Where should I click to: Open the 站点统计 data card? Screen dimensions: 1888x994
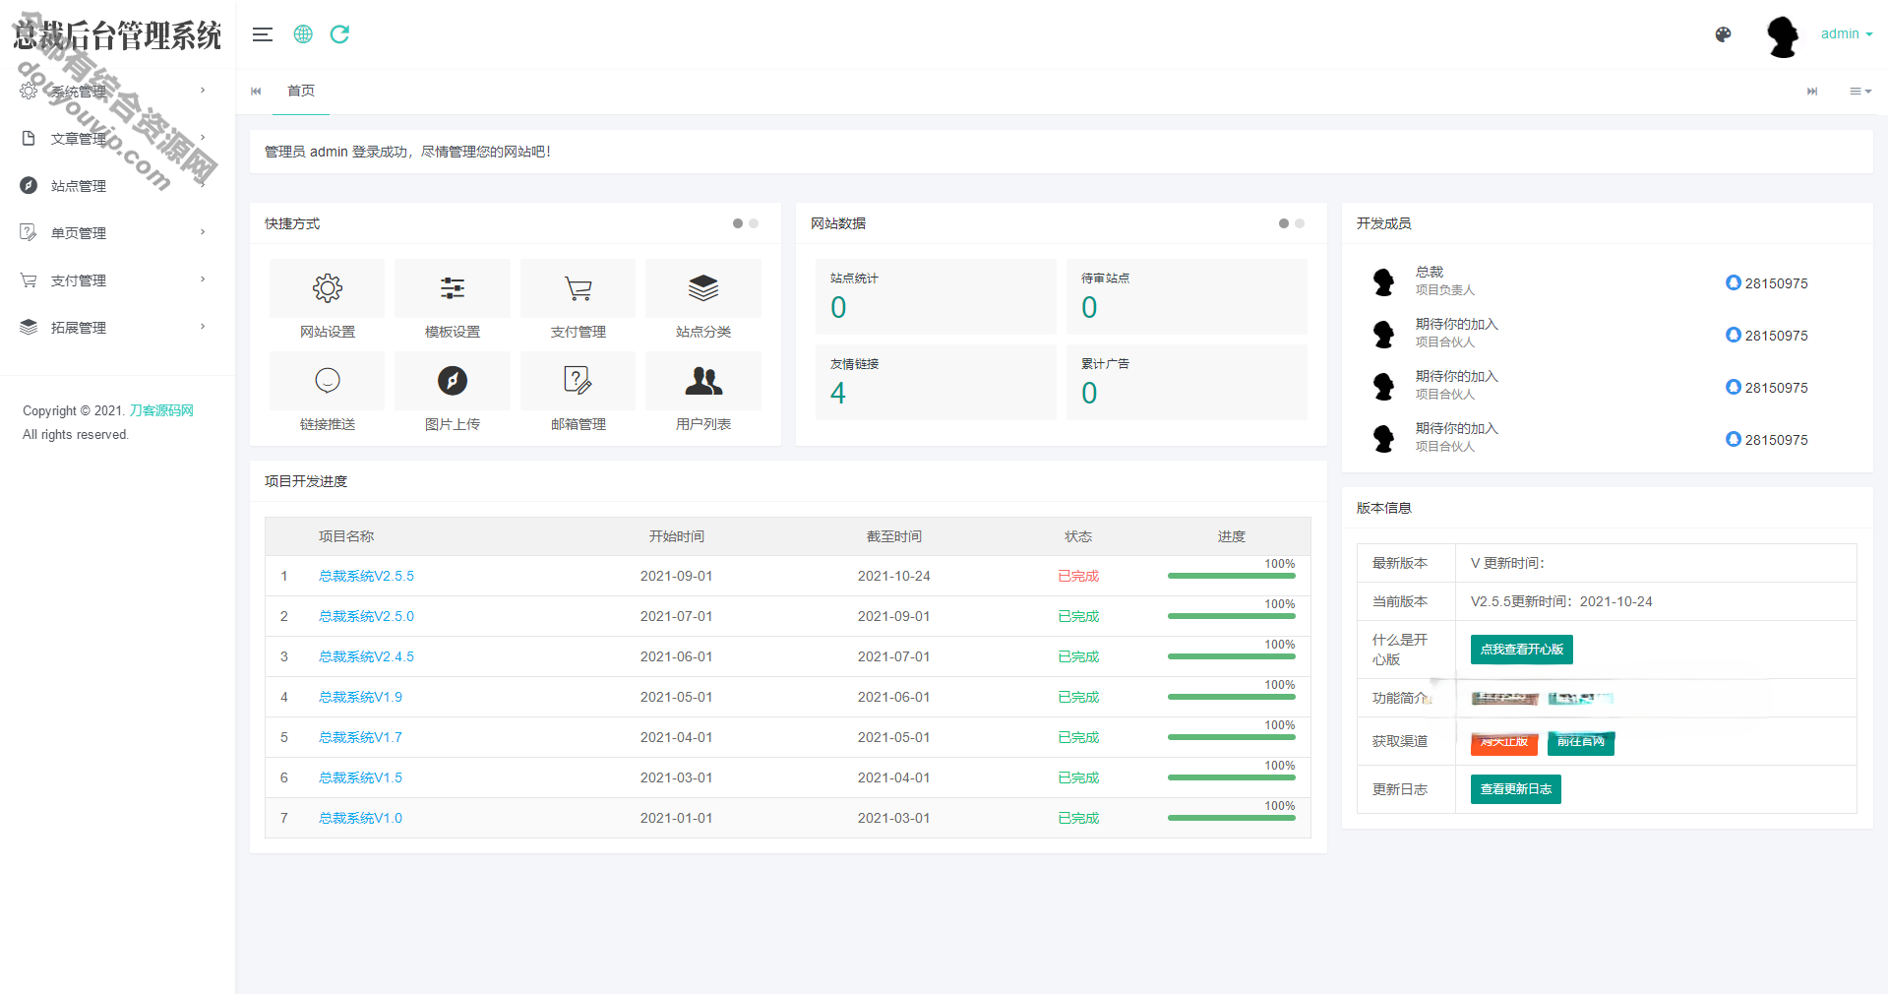pyautogui.click(x=936, y=296)
